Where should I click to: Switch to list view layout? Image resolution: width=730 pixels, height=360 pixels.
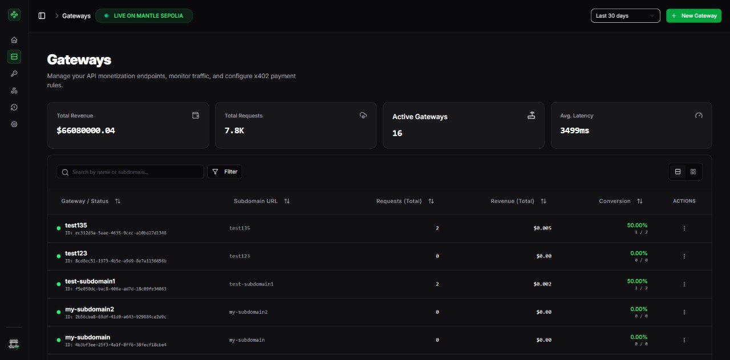[x=678, y=171]
